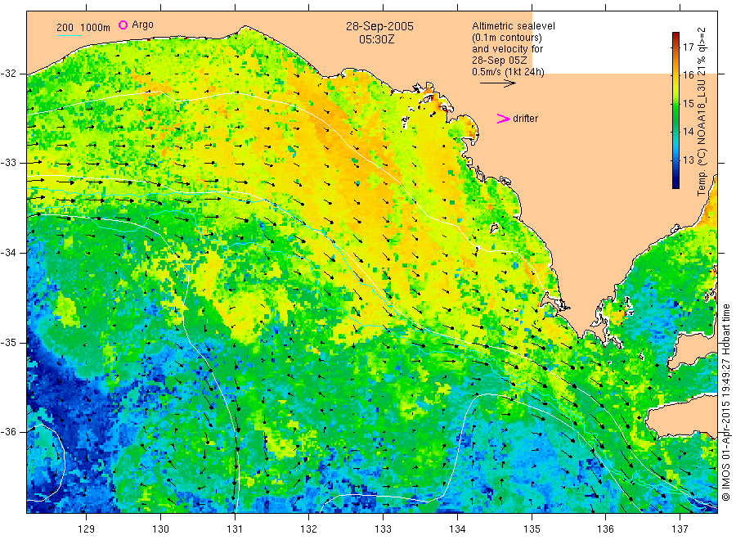Click the 14 value on temperature scale

click(688, 132)
